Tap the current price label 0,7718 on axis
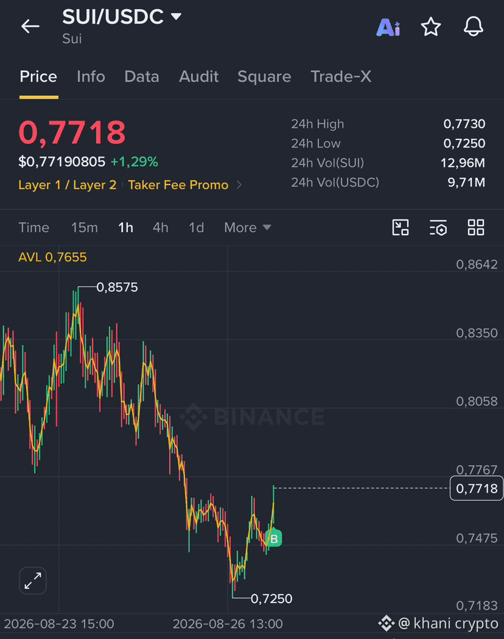Image resolution: width=504 pixels, height=639 pixels. tap(477, 488)
